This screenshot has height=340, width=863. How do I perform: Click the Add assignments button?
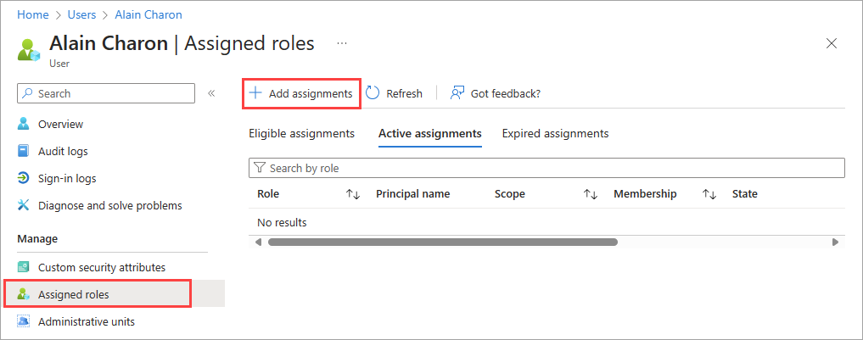tap(302, 93)
